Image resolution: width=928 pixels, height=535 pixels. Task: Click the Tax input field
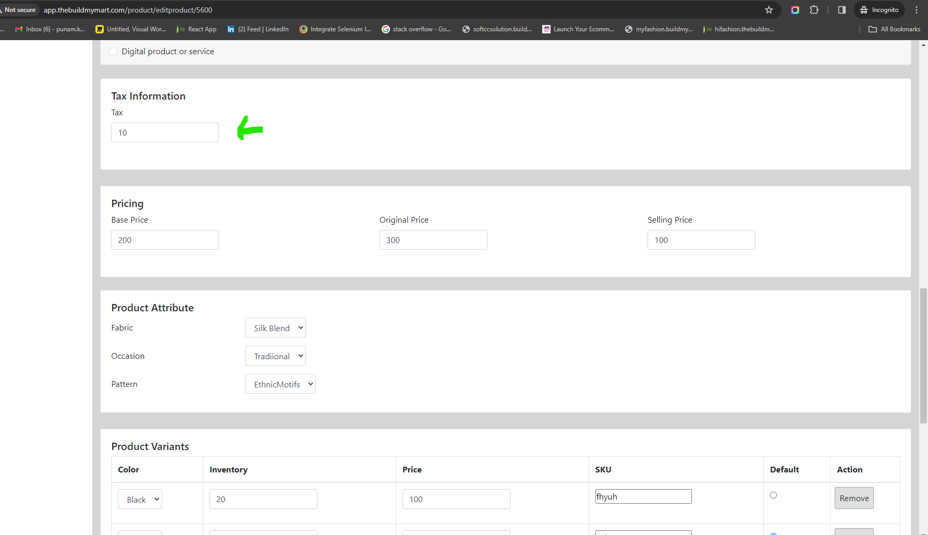(x=165, y=132)
